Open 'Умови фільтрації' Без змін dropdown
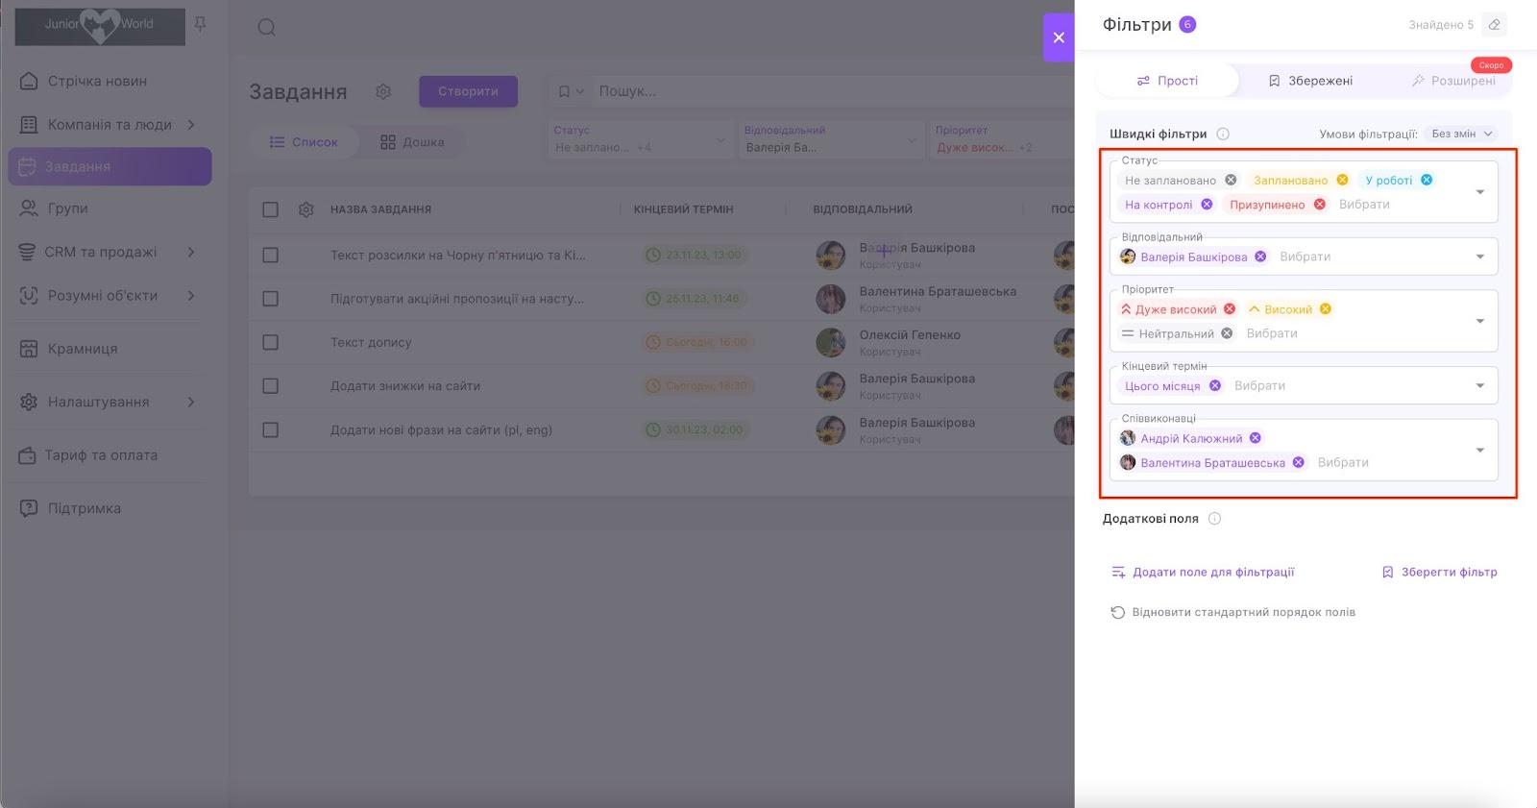The width and height of the screenshot is (1537, 808). click(1461, 135)
